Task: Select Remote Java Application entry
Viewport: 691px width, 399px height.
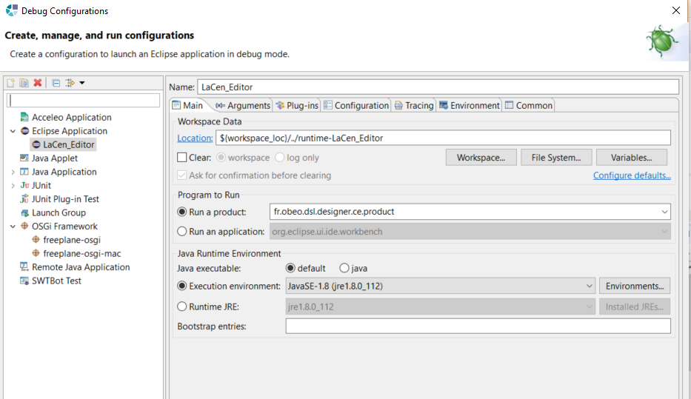Action: tap(81, 267)
